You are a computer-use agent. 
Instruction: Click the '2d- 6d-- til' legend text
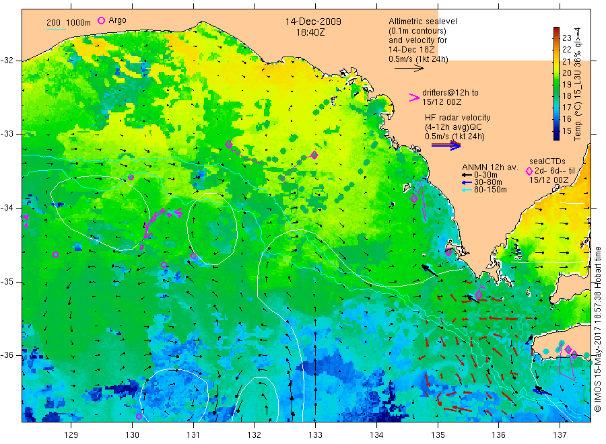click(555, 171)
